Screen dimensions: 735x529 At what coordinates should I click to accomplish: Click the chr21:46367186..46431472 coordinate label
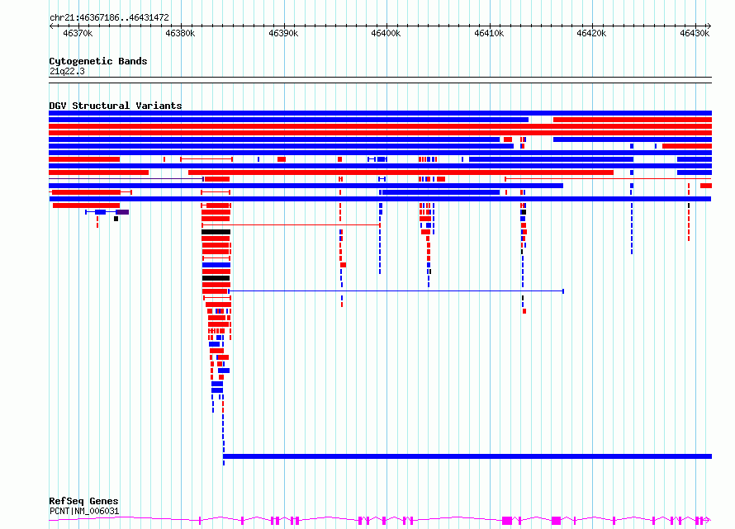(109, 18)
